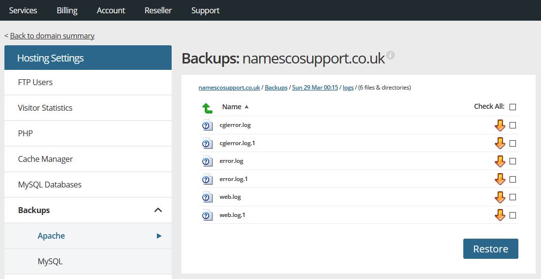
Task: Click the green up-folder arrow icon
Action: tap(207, 108)
